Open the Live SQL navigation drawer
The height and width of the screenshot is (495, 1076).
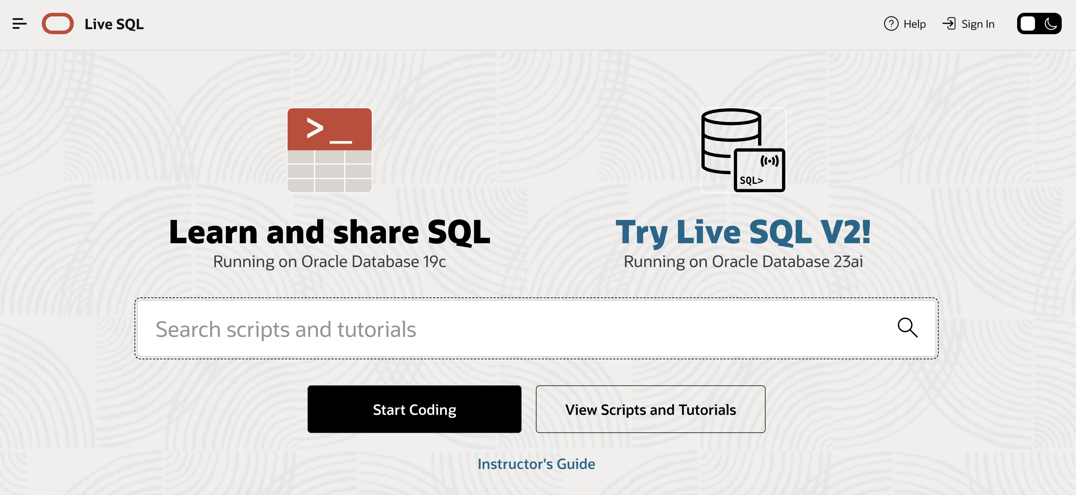pyautogui.click(x=19, y=24)
